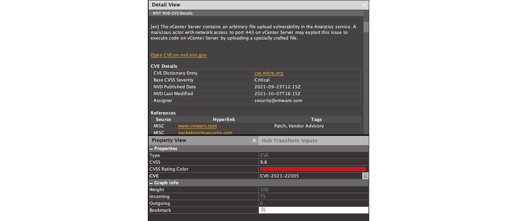Close the Property View tab
The width and height of the screenshot is (515, 221).
tap(254, 140)
